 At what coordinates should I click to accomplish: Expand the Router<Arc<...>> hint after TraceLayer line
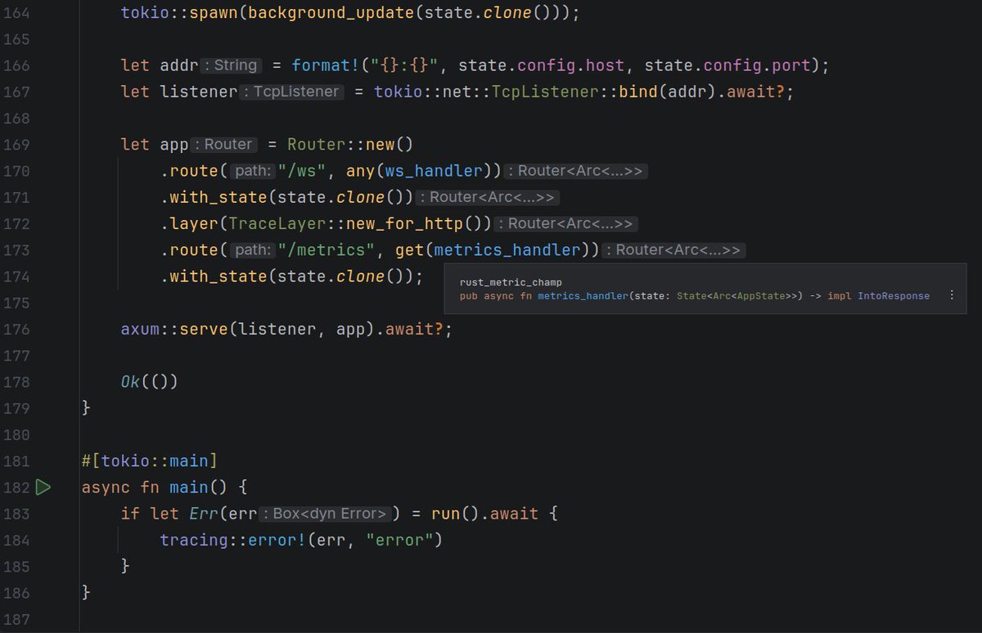(566, 223)
